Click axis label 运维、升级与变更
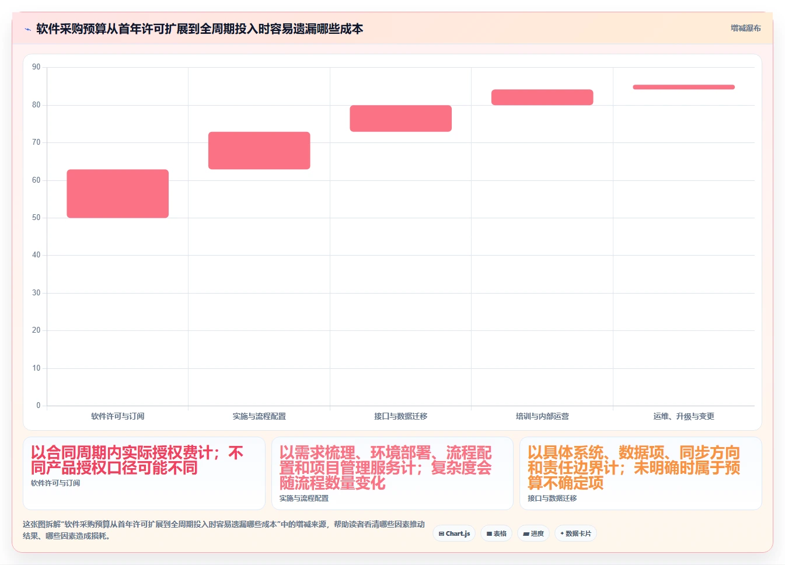The width and height of the screenshot is (785, 565). point(684,416)
